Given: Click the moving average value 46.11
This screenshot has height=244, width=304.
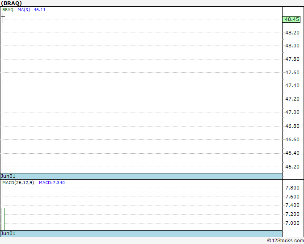Looking at the screenshot, I should (x=39, y=10).
